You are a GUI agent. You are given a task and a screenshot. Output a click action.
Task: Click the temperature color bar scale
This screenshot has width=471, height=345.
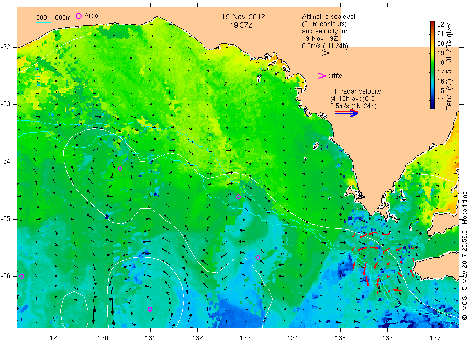point(433,65)
